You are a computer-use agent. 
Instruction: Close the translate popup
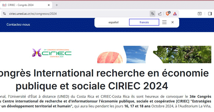[x=172, y=22]
